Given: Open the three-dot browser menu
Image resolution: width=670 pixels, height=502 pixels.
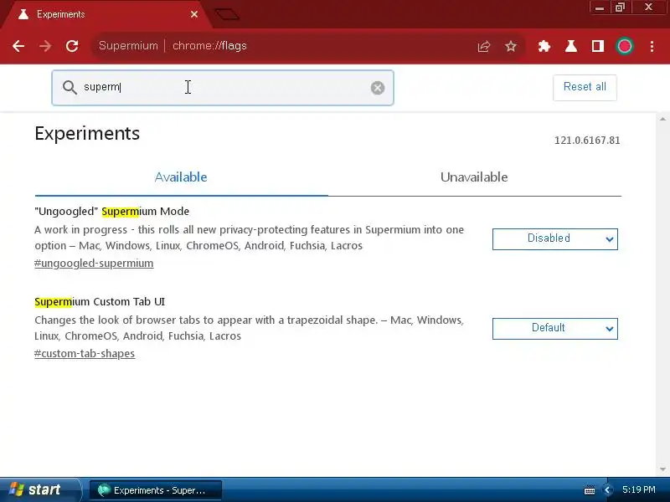Looking at the screenshot, I should (652, 46).
